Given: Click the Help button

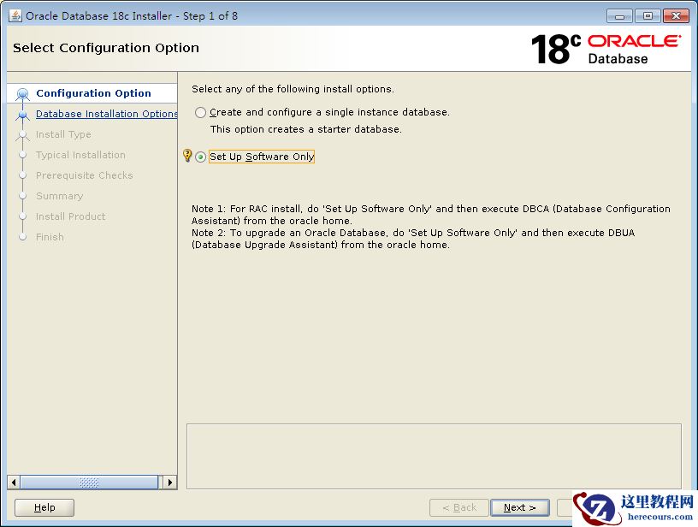Looking at the screenshot, I should click(x=44, y=507).
